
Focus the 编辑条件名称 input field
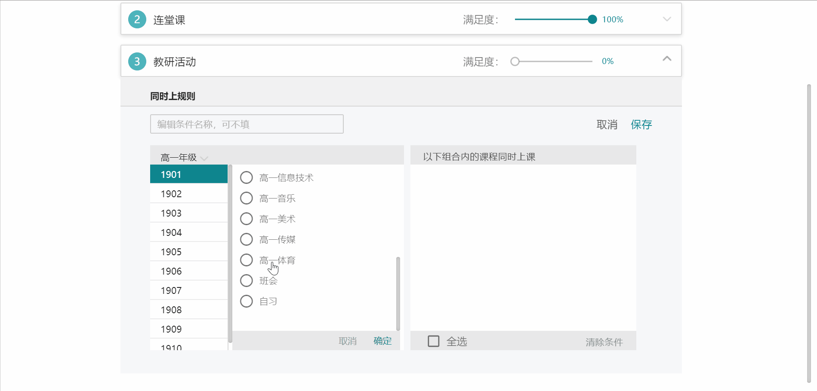247,124
